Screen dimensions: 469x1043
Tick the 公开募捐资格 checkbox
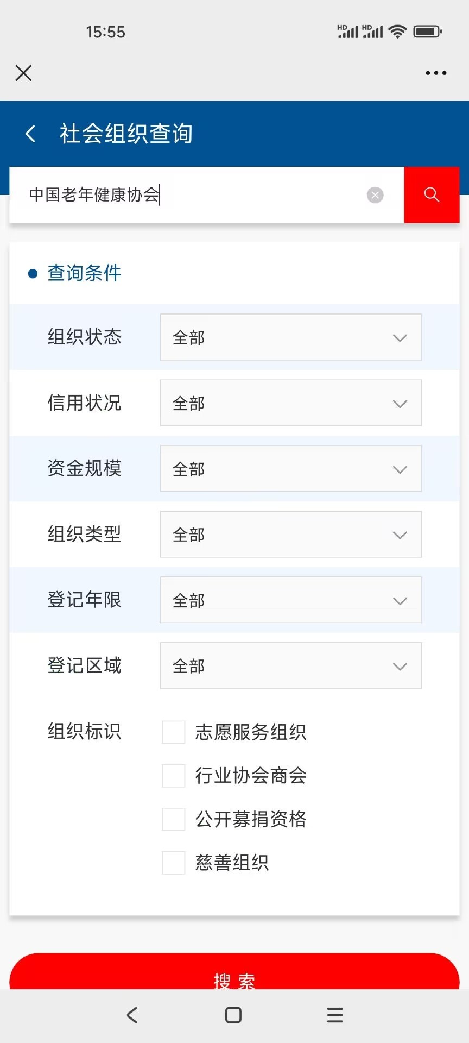pos(174,819)
